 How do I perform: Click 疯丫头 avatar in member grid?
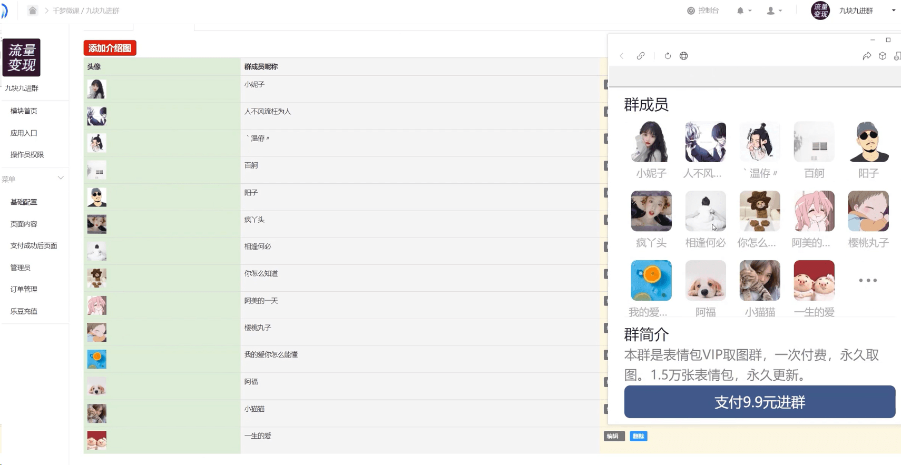(x=651, y=211)
